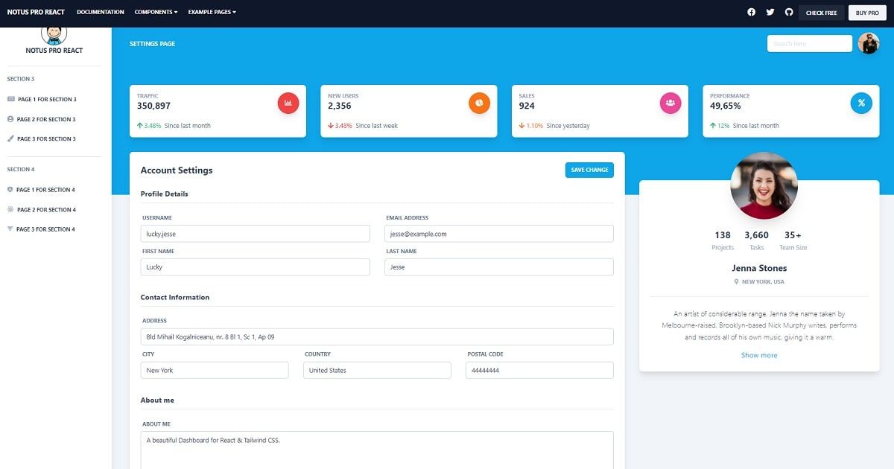Click the Save Change button
Image resolution: width=894 pixels, height=469 pixels.
coord(589,170)
